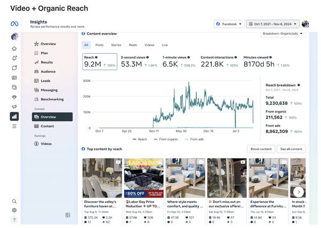The width and height of the screenshot is (321, 228).
Task: Select the Reach 9.2M metric card
Action: [100, 62]
